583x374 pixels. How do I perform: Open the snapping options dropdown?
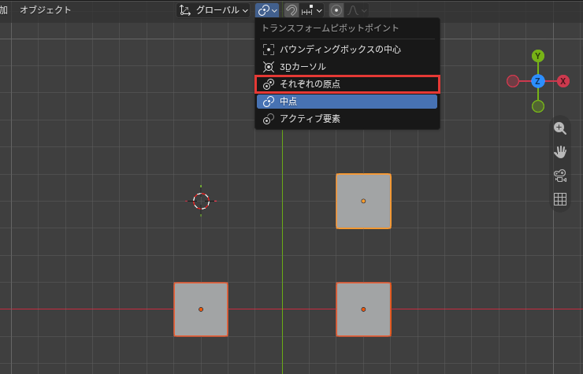coord(311,10)
